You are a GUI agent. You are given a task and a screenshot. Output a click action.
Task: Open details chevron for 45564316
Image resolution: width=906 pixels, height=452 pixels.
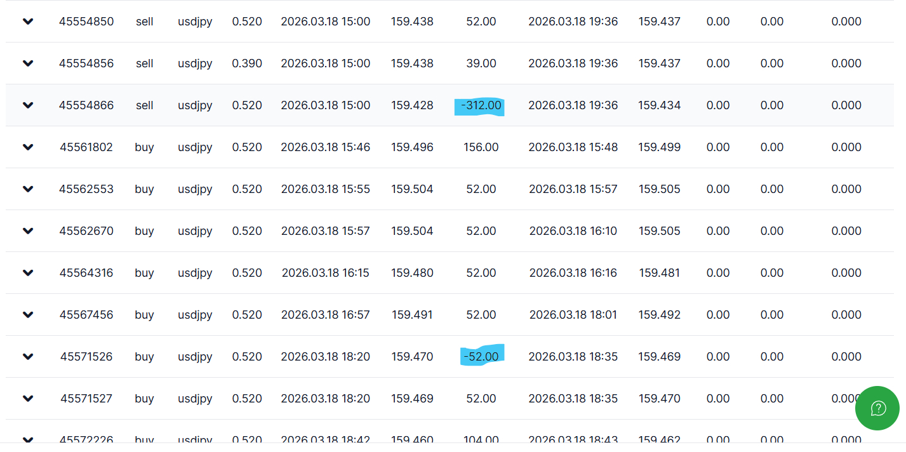(28, 273)
